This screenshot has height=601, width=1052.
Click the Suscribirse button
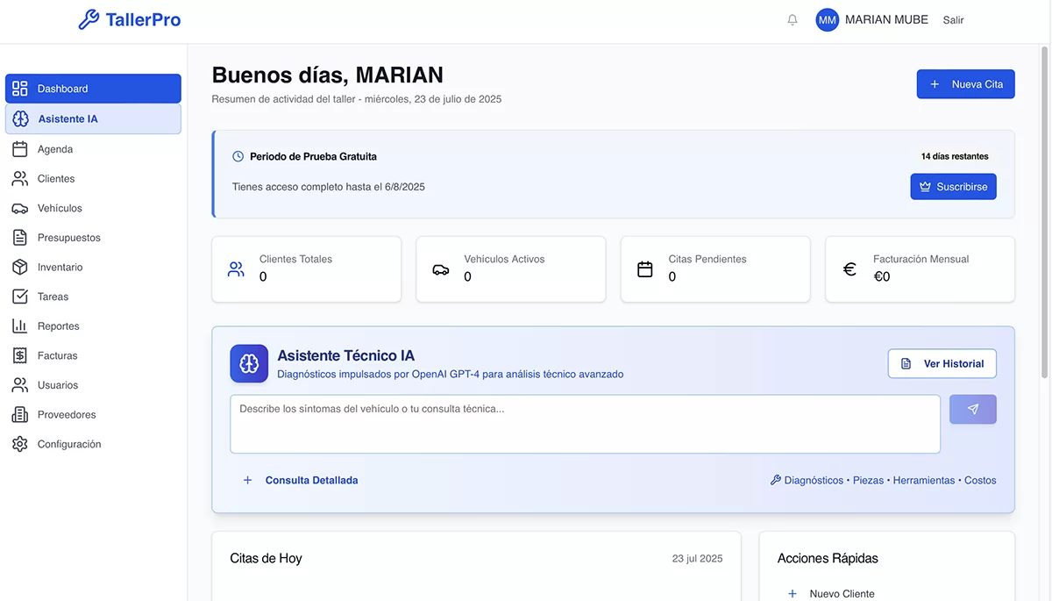pyautogui.click(x=953, y=187)
